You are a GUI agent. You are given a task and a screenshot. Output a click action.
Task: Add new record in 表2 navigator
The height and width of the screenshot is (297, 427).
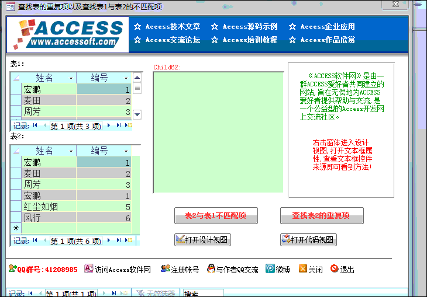(x=128, y=240)
